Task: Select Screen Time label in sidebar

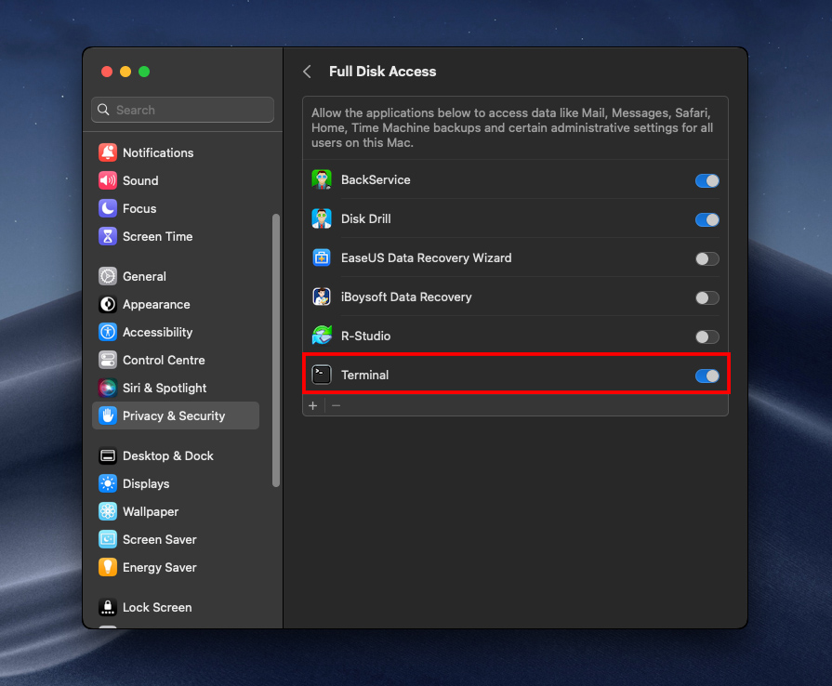Action: (x=158, y=236)
